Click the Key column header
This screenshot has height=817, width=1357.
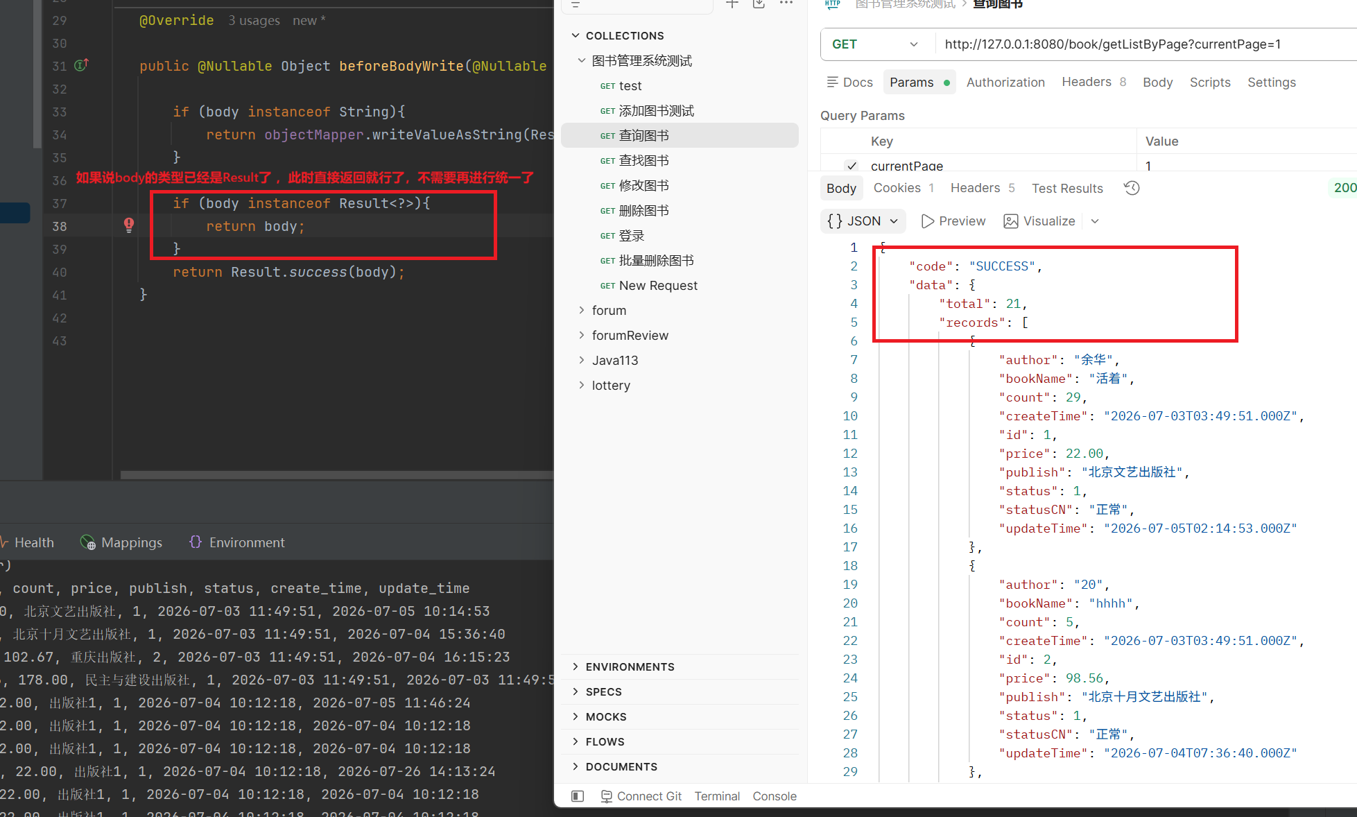click(x=881, y=141)
